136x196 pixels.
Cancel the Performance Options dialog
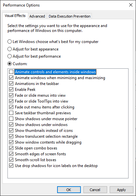(95, 190)
